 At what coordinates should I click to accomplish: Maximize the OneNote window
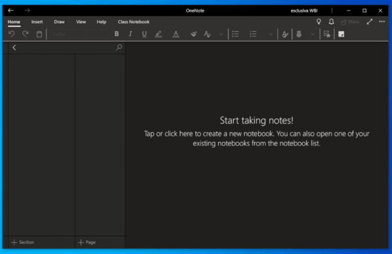364,10
